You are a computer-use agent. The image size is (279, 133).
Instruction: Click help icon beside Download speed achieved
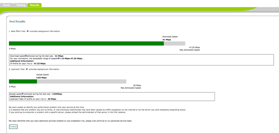[x=26, y=56]
